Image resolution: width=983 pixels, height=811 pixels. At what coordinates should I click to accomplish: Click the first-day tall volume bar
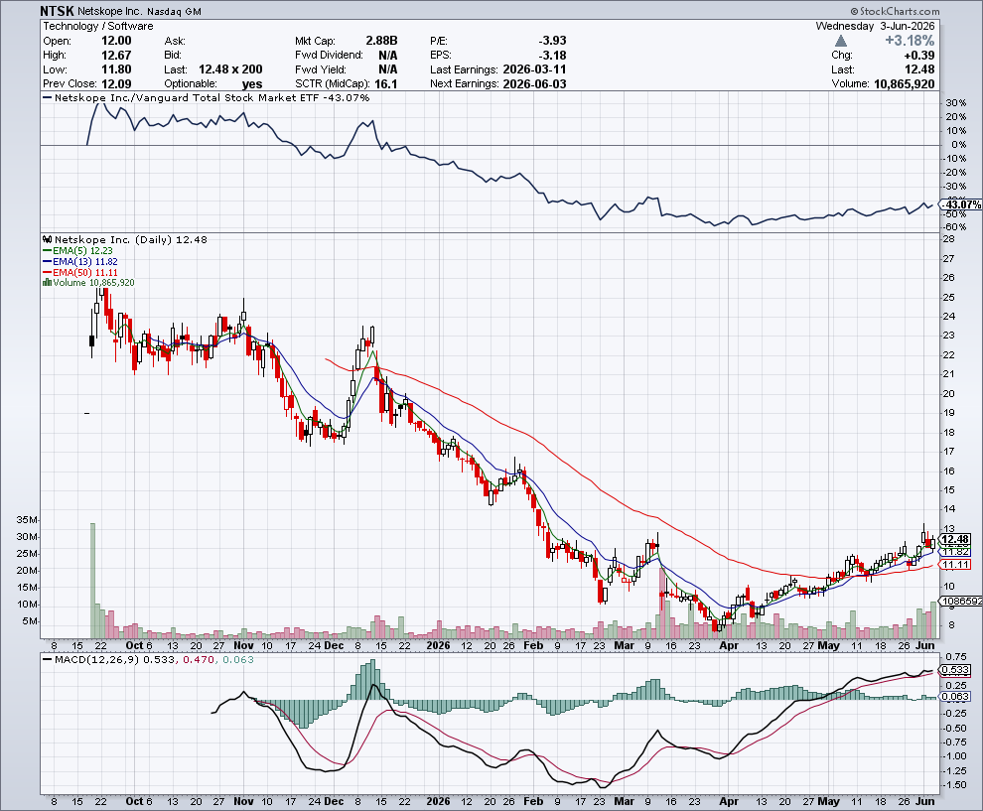click(92, 581)
